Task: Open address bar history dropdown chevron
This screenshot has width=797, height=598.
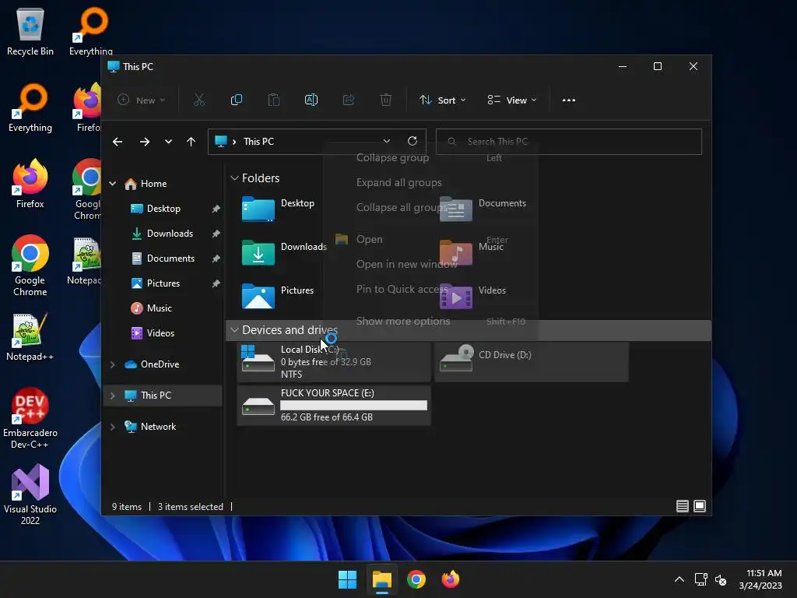Action: pyautogui.click(x=386, y=141)
